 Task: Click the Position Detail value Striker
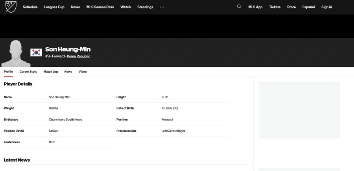pyautogui.click(x=53, y=131)
